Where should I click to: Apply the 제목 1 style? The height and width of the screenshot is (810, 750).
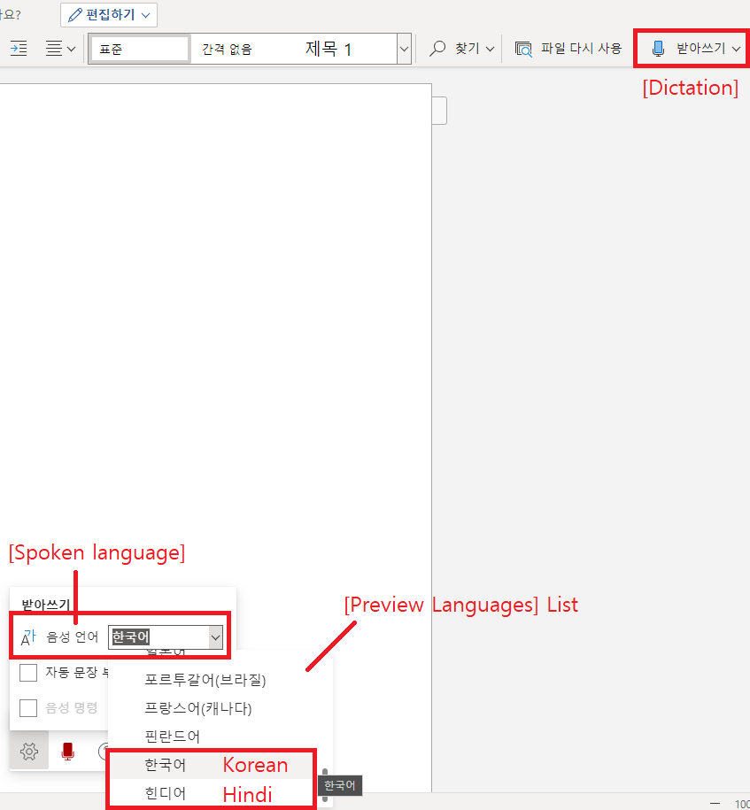(329, 49)
